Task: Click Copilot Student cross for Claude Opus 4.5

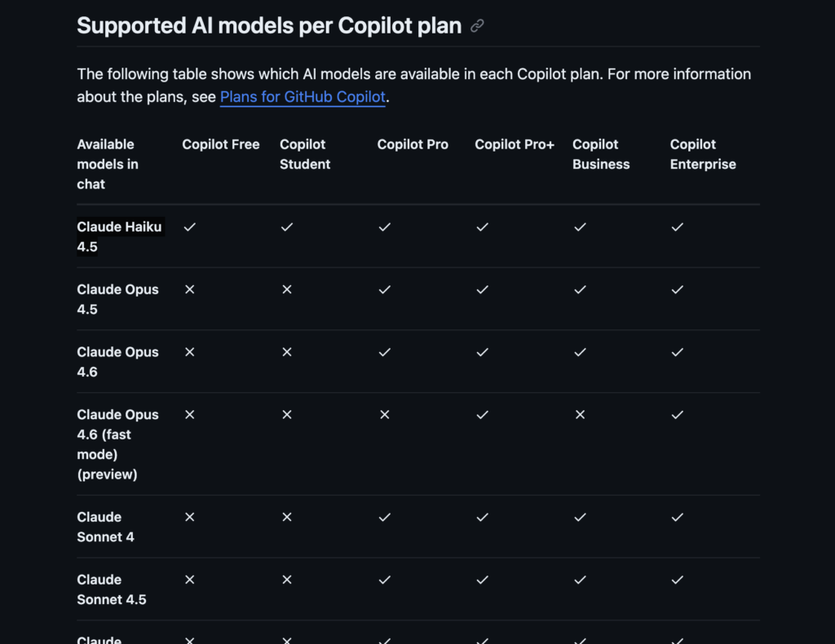Action: (287, 289)
